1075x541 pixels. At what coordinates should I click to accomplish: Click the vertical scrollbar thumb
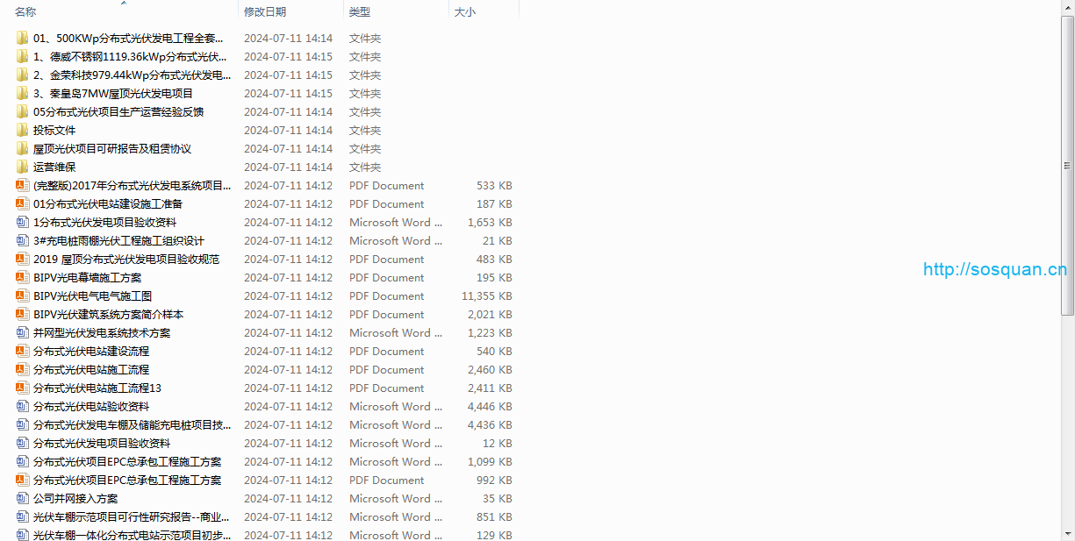click(1067, 165)
